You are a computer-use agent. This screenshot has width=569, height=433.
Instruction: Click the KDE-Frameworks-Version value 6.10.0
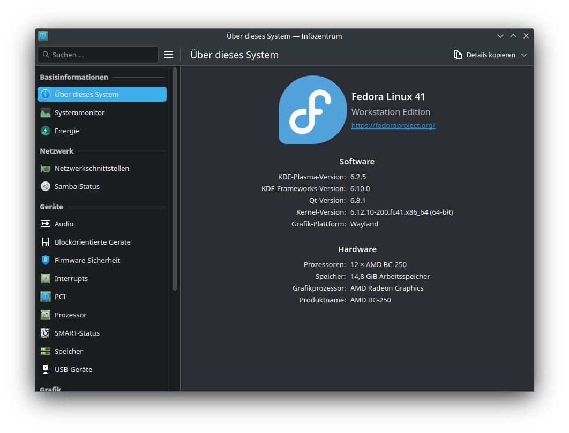tap(360, 188)
